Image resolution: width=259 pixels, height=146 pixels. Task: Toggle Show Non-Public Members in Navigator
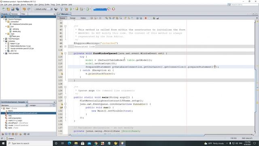[13, 134]
